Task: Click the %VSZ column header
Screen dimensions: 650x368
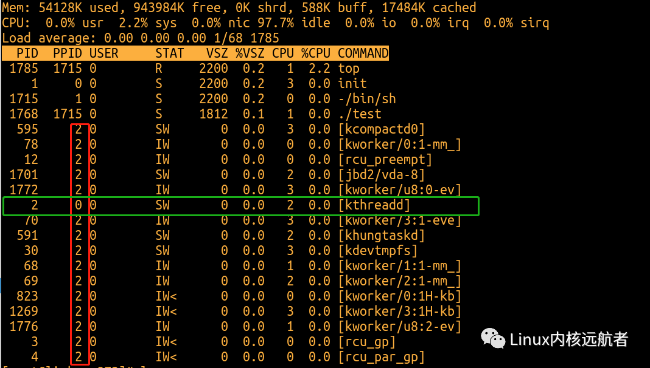Action: pos(250,53)
